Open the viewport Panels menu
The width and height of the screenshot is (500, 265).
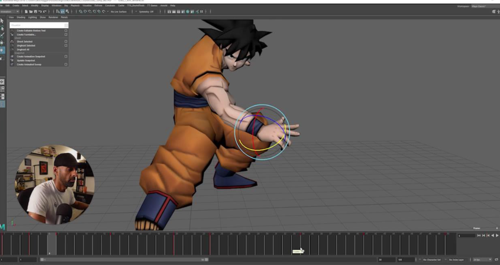pyautogui.click(x=64, y=17)
